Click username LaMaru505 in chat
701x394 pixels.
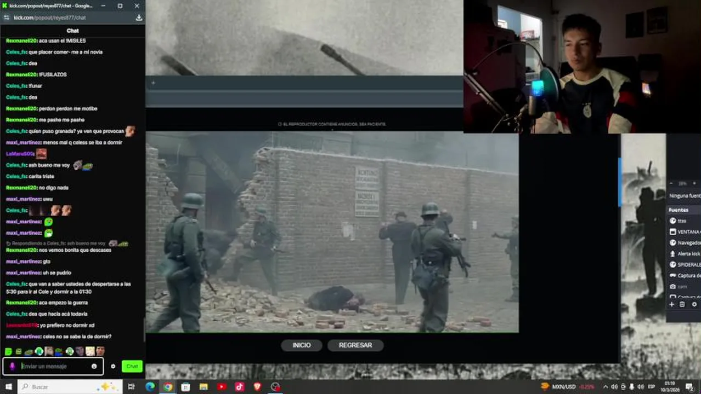20,154
